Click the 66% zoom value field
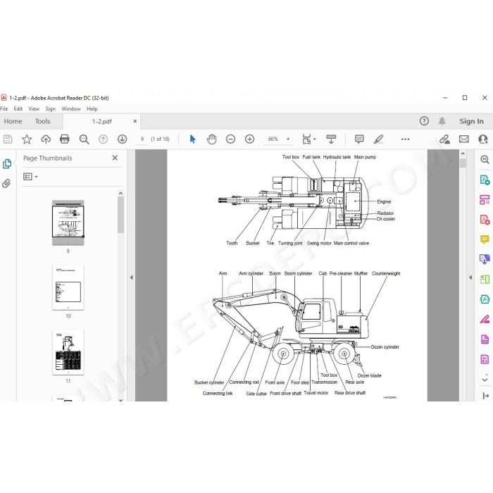The width and height of the screenshot is (493, 493). pyautogui.click(x=273, y=139)
